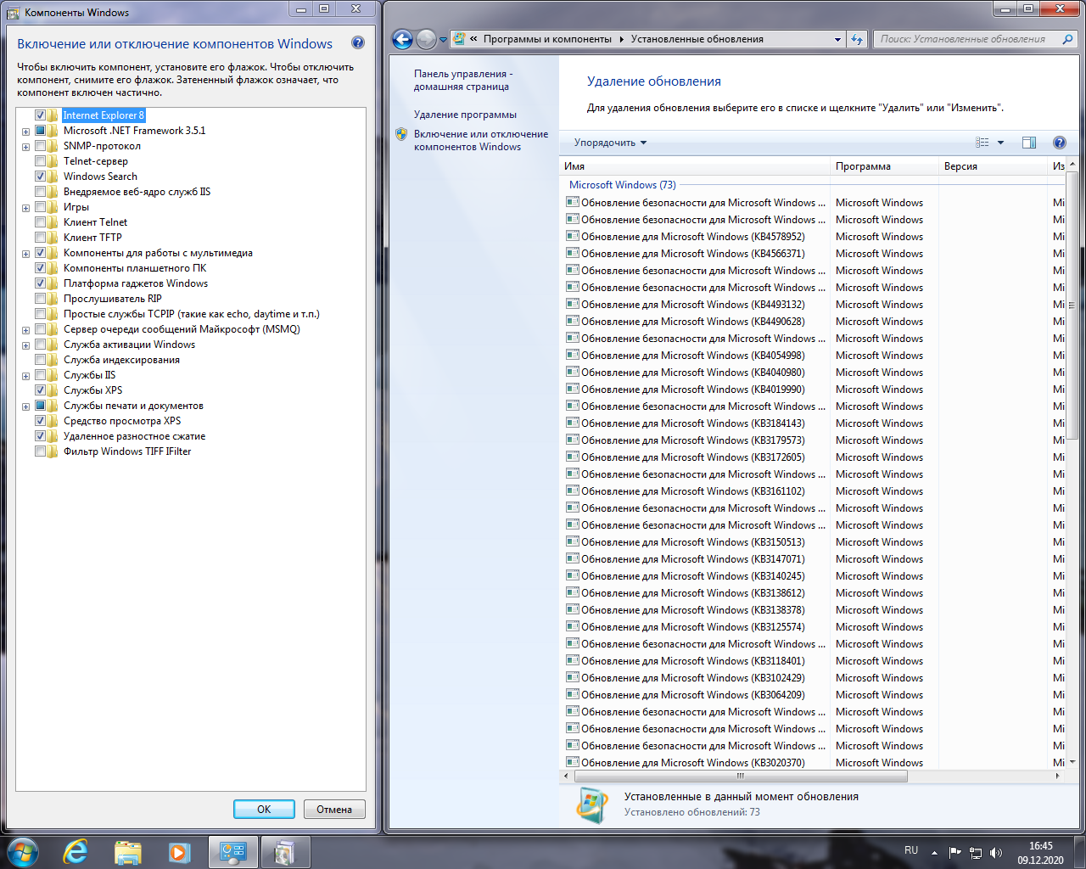Uncheck the Windows Search checkbox
Image resolution: width=1086 pixels, height=869 pixels.
(x=40, y=177)
